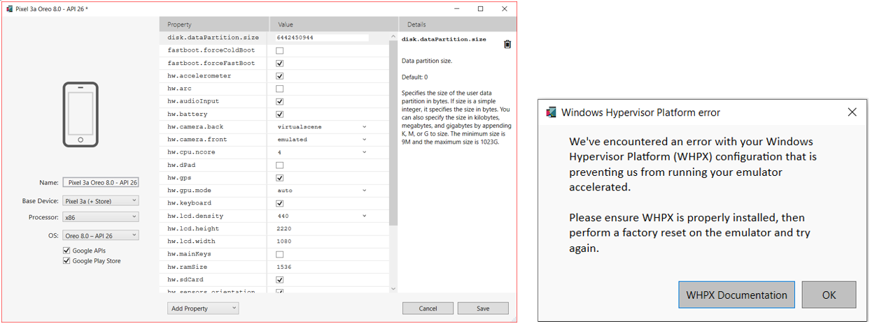The height and width of the screenshot is (326, 870).
Task: Open hw.gpu.mode auto dropdown
Action: (322, 191)
